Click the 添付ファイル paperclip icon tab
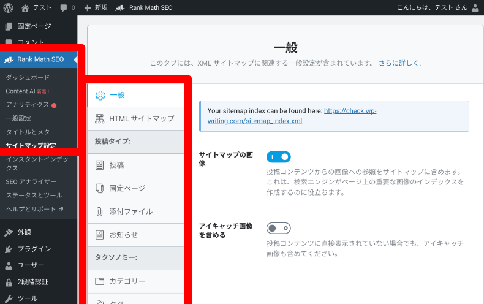484x304 pixels. [100, 211]
